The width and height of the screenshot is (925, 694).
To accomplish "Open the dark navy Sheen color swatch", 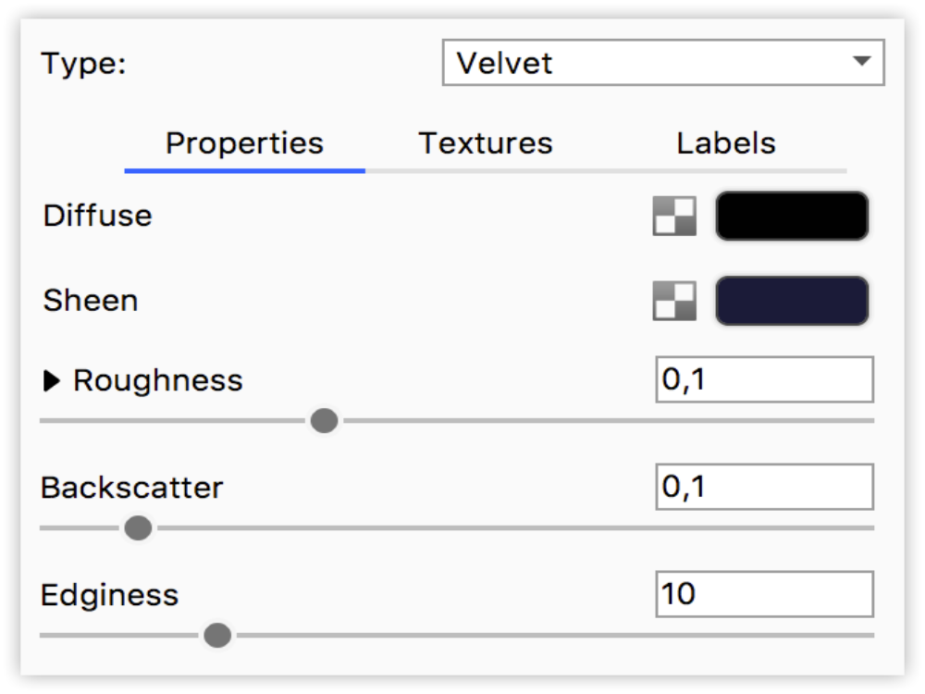I will pos(792,302).
